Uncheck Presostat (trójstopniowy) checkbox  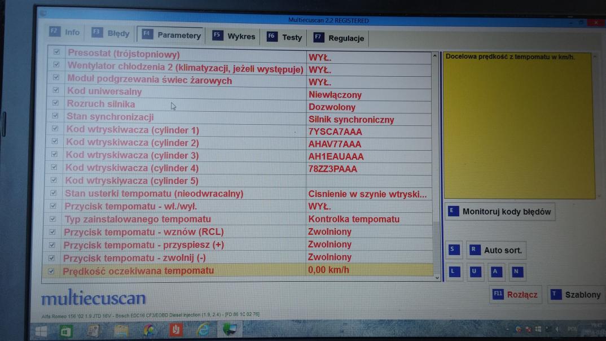(57, 52)
